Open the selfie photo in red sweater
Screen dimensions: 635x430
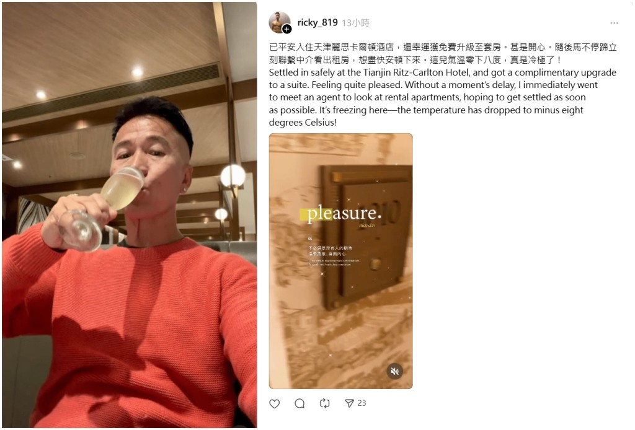coord(129,215)
